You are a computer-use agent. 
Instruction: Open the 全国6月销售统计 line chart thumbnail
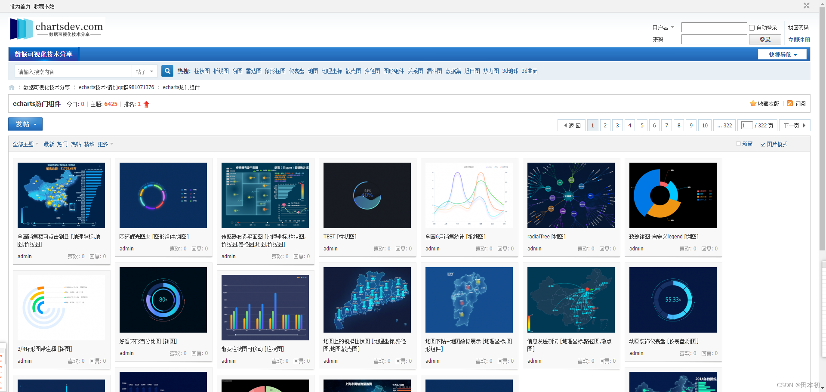point(469,195)
